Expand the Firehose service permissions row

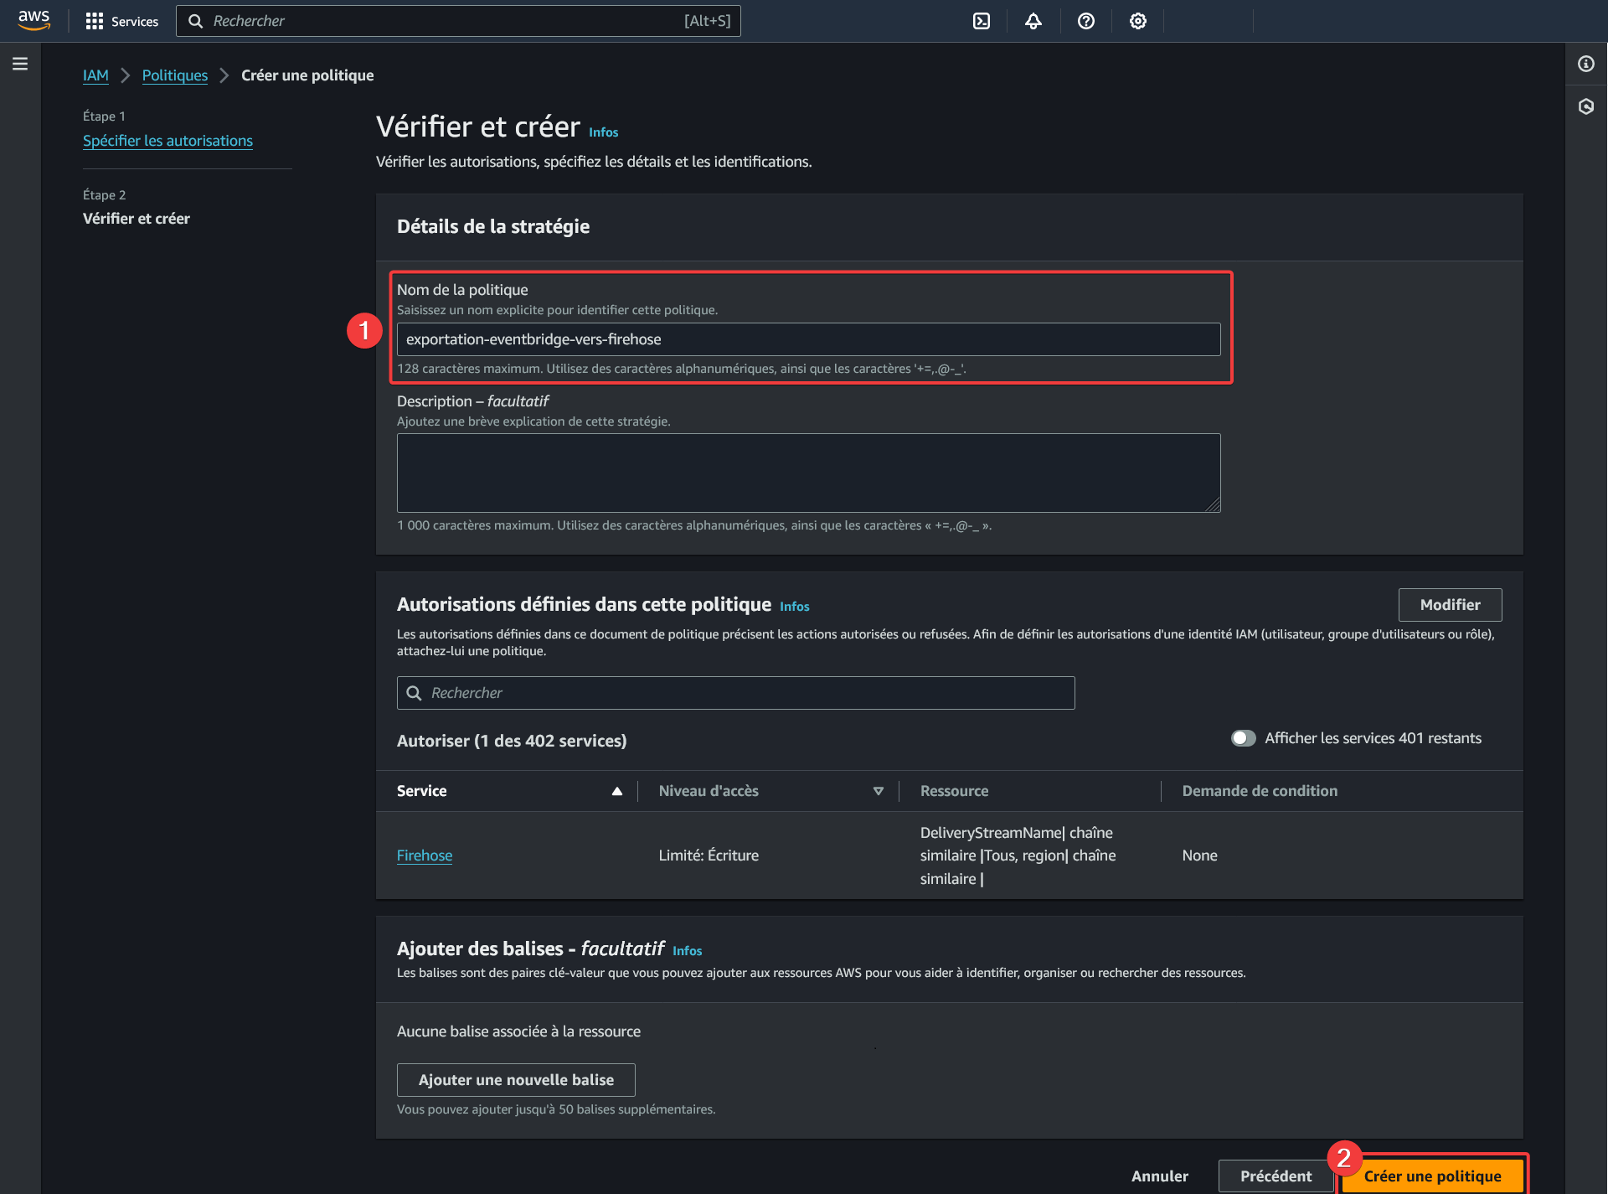pos(425,855)
